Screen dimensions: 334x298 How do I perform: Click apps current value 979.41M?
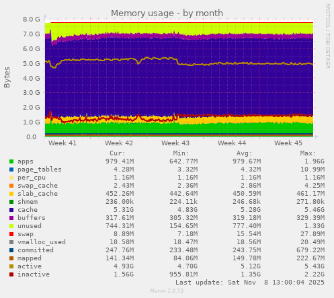(120, 161)
